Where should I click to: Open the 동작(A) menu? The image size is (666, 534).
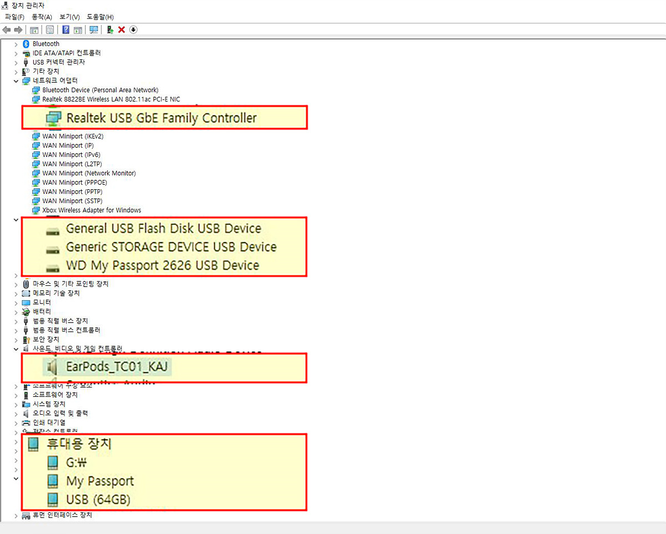click(x=42, y=17)
